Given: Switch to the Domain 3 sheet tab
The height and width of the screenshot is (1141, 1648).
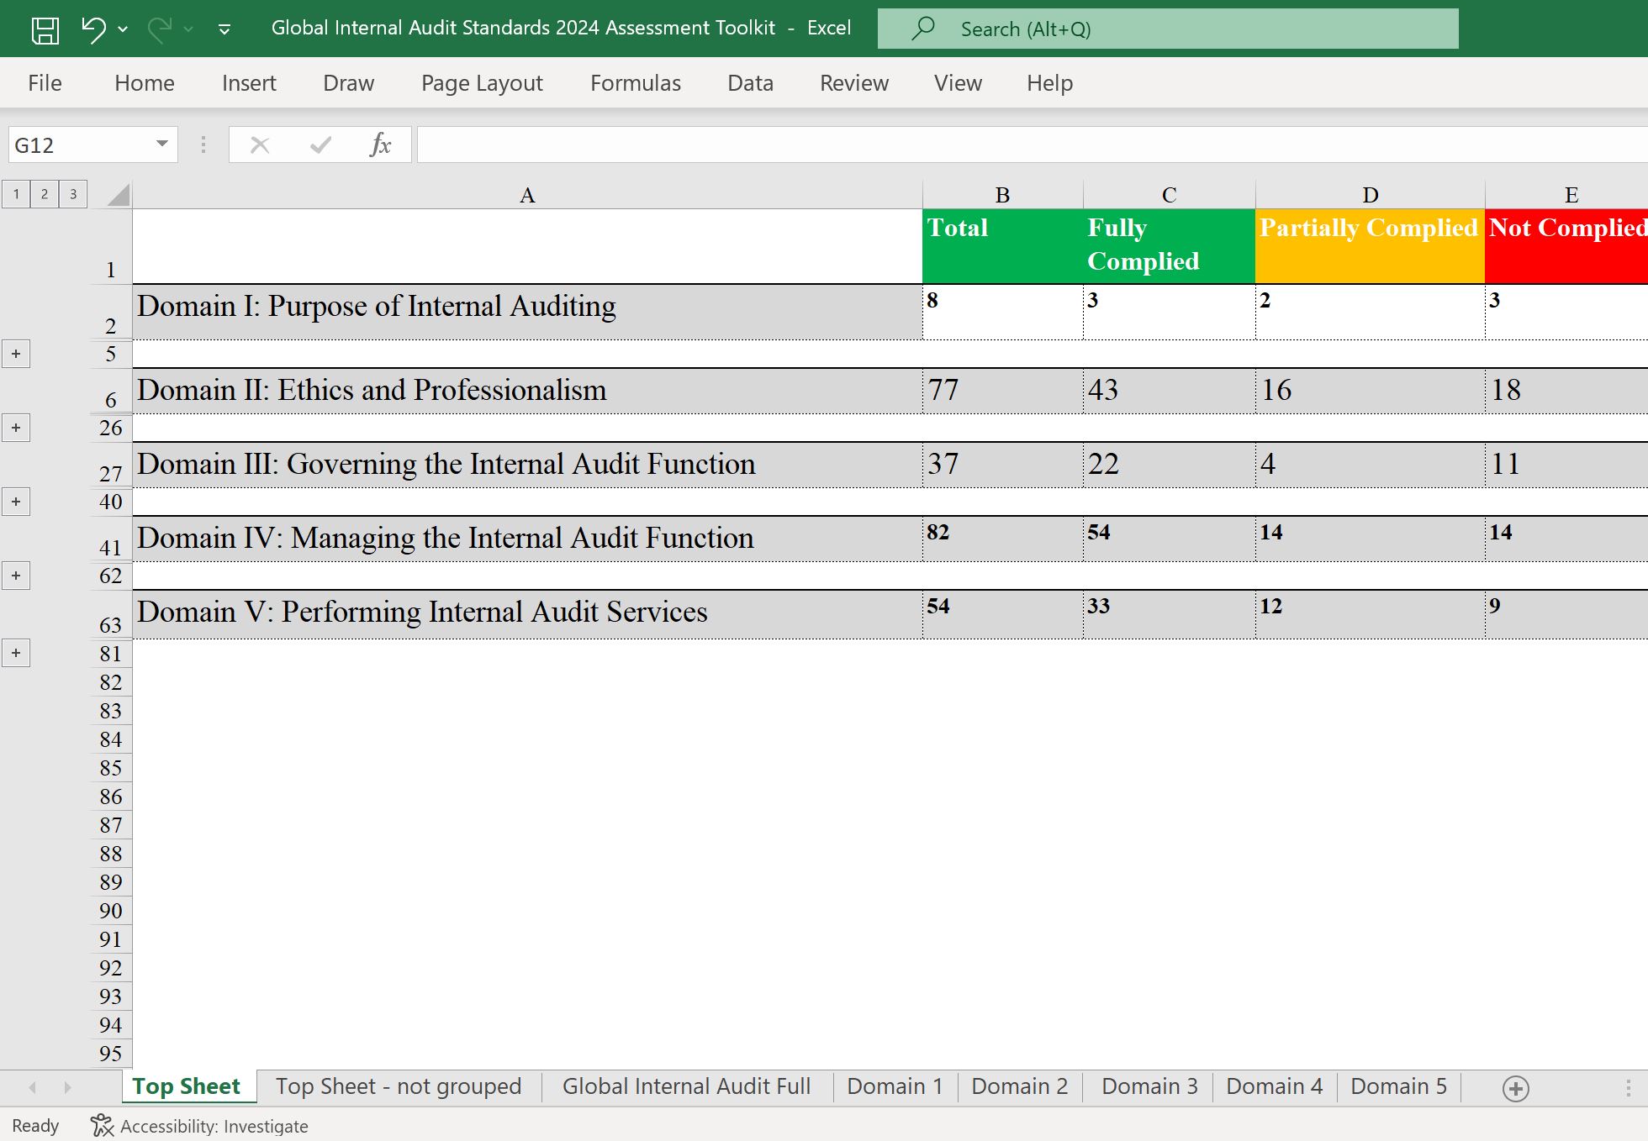Looking at the screenshot, I should click(x=1149, y=1086).
